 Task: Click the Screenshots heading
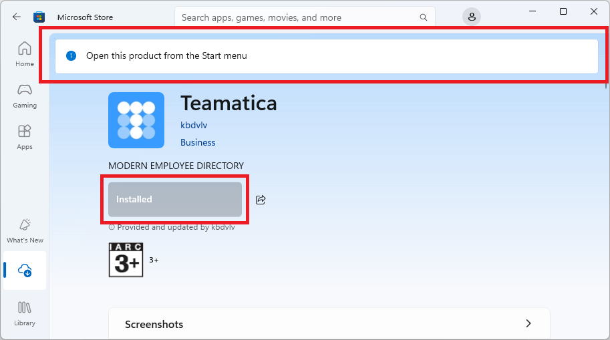[154, 325]
